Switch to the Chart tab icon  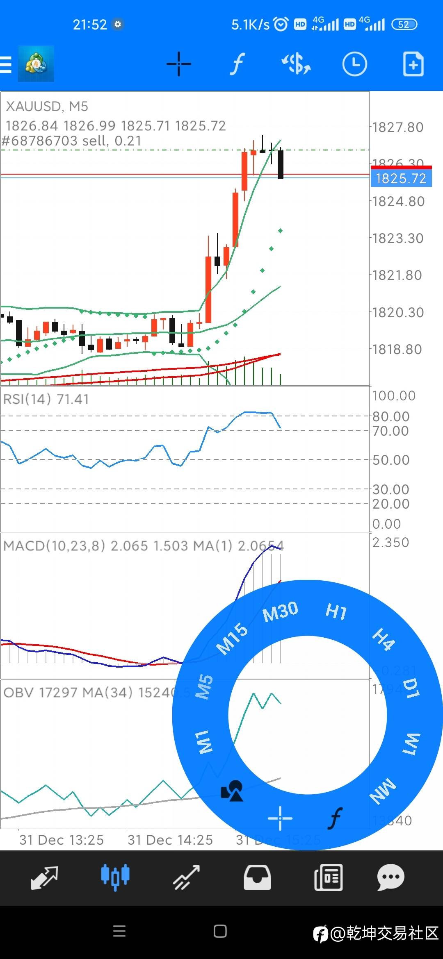115,878
